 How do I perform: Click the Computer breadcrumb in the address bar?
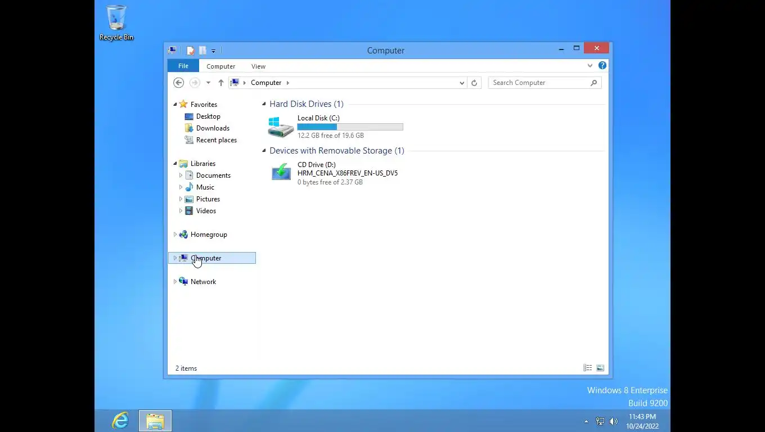tap(266, 83)
